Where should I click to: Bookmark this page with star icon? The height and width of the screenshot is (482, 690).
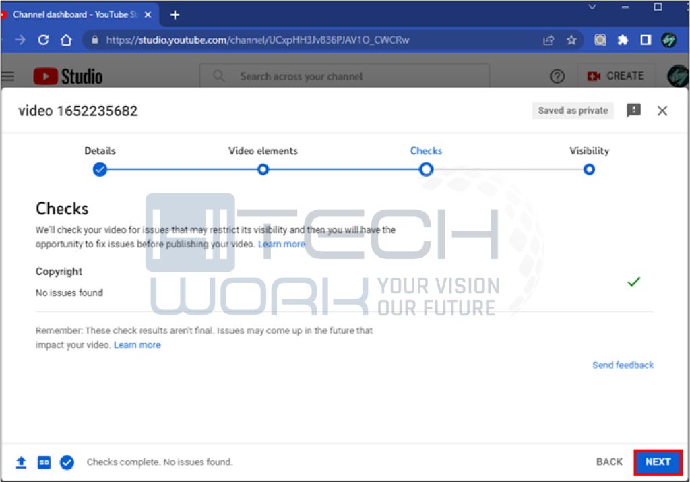coord(571,40)
